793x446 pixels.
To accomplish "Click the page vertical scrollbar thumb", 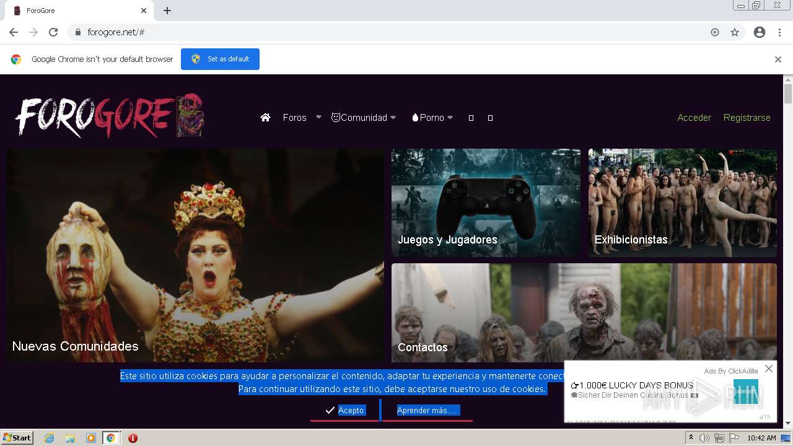I will pyautogui.click(x=788, y=94).
